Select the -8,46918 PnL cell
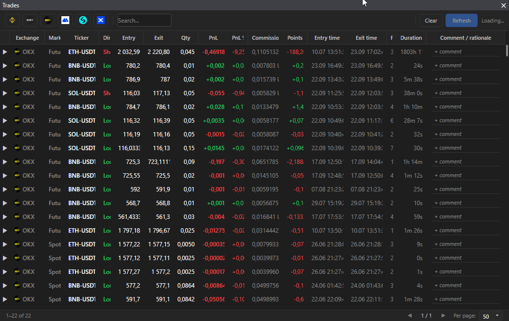 click(213, 52)
